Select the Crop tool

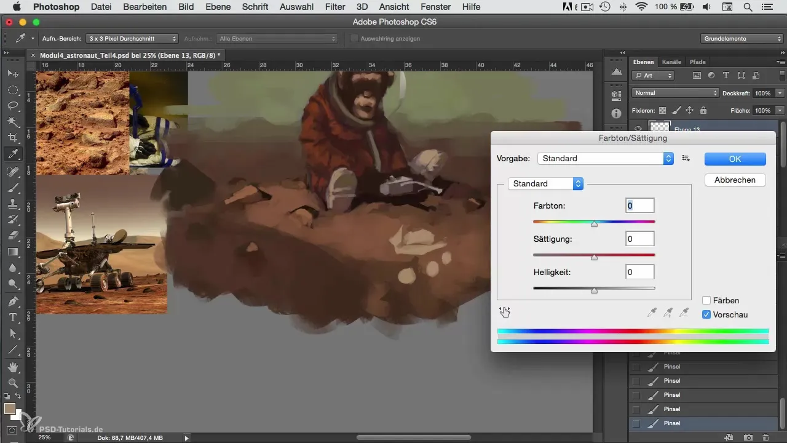point(12,138)
